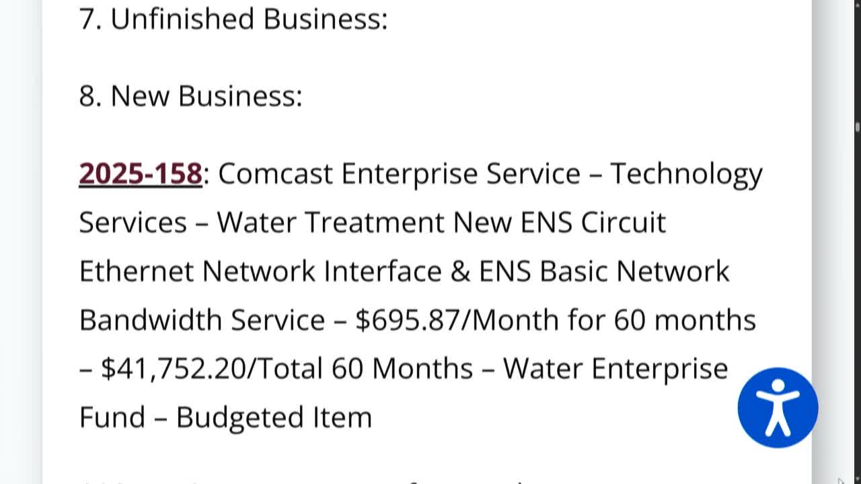Click the "Water Enterprise" text
861x484 pixels.
click(615, 368)
